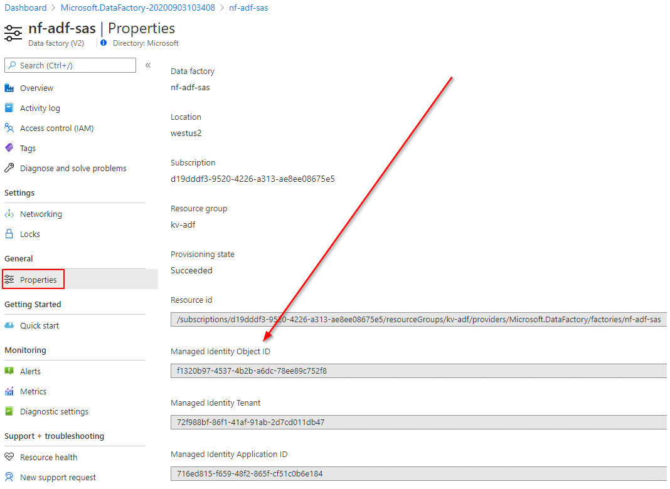Click the Locks padlock icon
This screenshot has width=670, height=489.
pos(9,234)
